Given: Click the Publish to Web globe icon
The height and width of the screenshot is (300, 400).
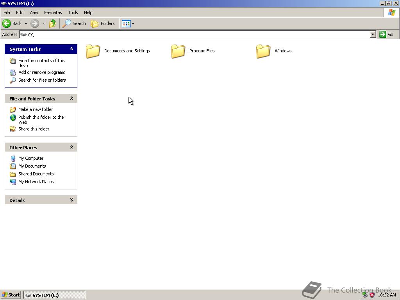Looking at the screenshot, I should coord(13,117).
